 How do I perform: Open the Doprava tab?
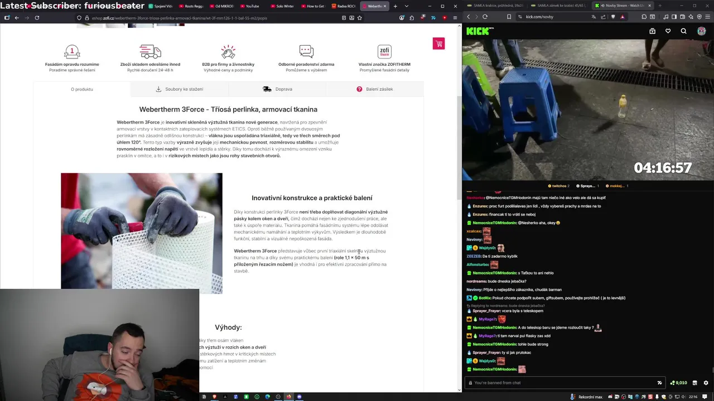point(277,89)
